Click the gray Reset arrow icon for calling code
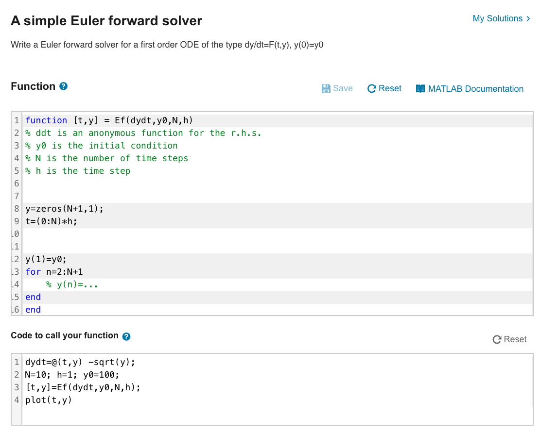This screenshot has height=433, width=541. 497,339
